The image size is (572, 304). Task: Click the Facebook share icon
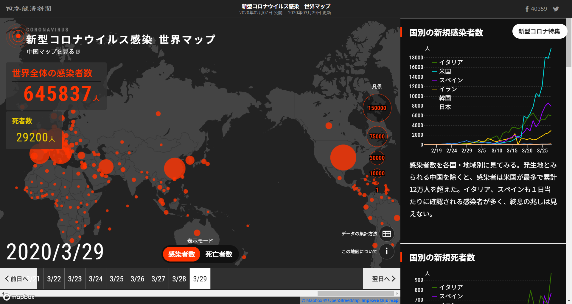tap(527, 9)
